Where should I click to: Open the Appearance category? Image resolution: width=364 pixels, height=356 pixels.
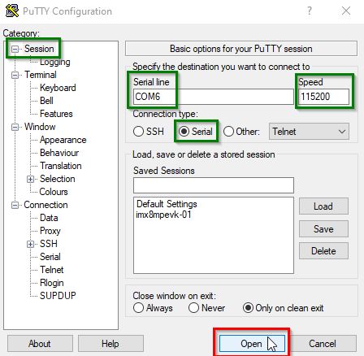(63, 140)
